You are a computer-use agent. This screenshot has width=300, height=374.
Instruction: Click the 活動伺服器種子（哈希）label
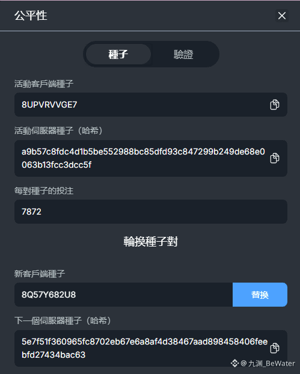tap(58, 130)
